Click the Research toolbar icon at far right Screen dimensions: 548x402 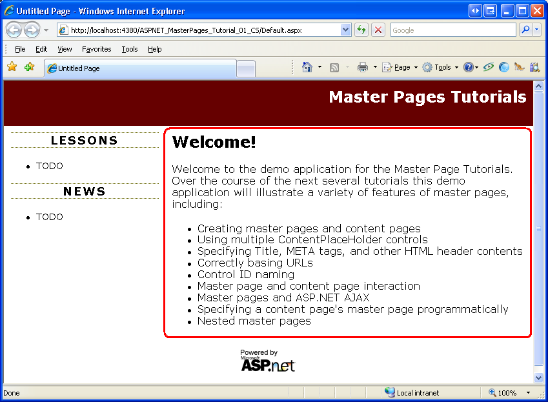click(534, 67)
